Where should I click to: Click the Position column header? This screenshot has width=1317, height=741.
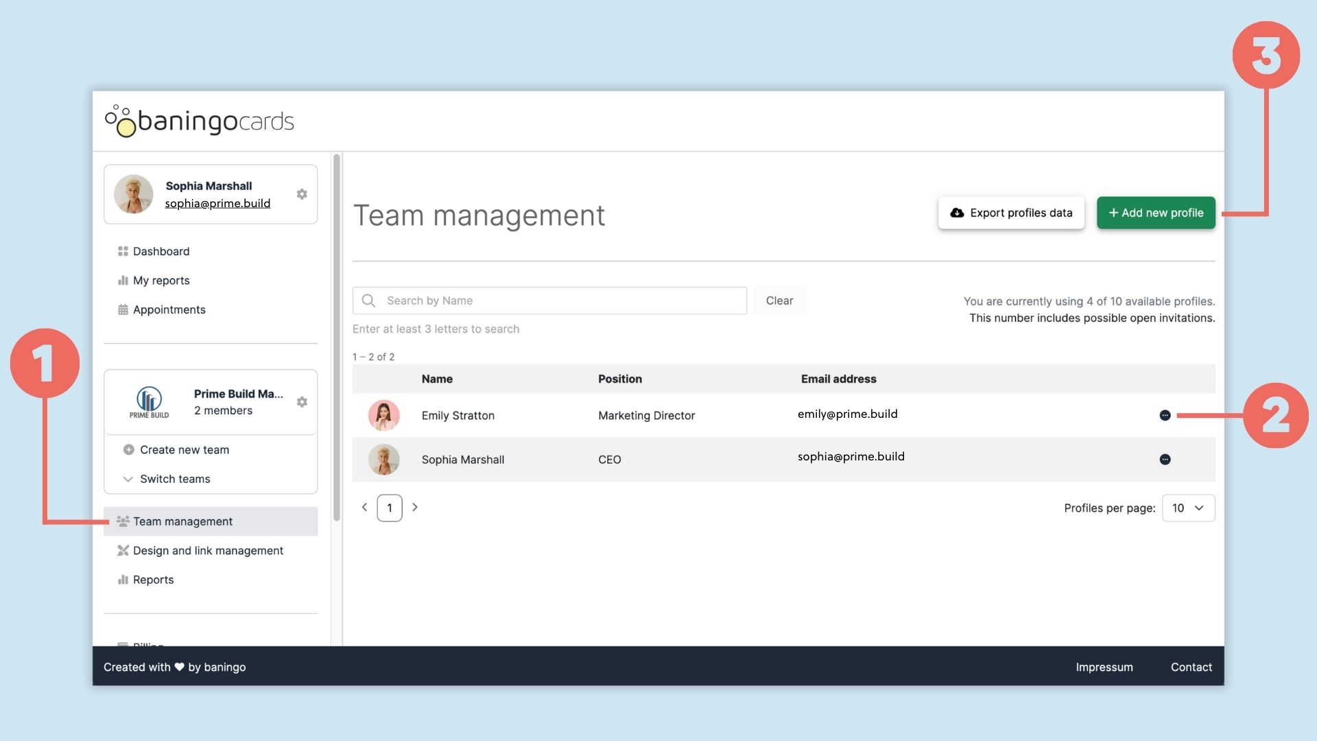(x=620, y=379)
